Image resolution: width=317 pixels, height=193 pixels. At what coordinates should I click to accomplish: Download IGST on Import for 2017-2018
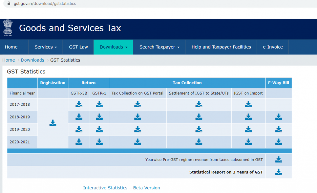[x=248, y=105]
